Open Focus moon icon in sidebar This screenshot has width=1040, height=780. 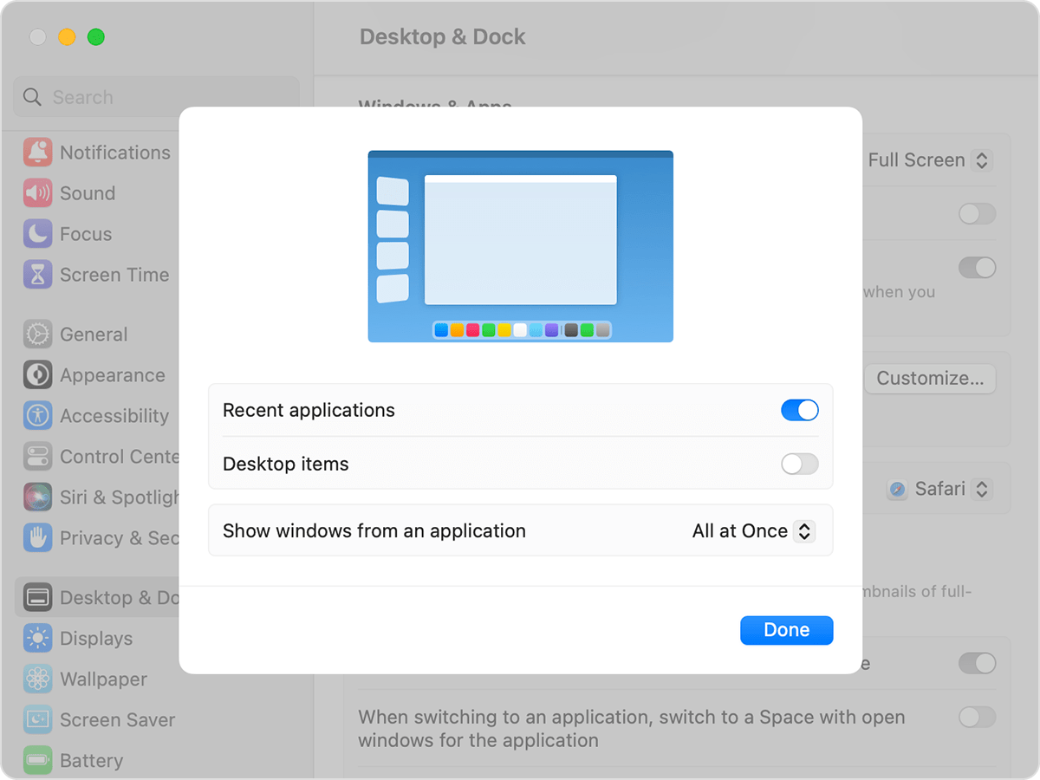(x=38, y=234)
